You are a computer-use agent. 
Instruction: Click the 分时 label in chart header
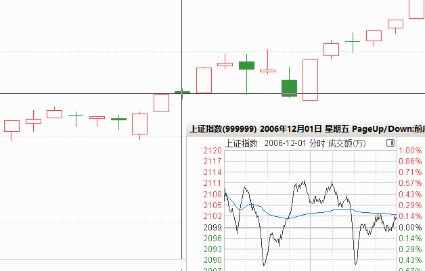click(317, 143)
